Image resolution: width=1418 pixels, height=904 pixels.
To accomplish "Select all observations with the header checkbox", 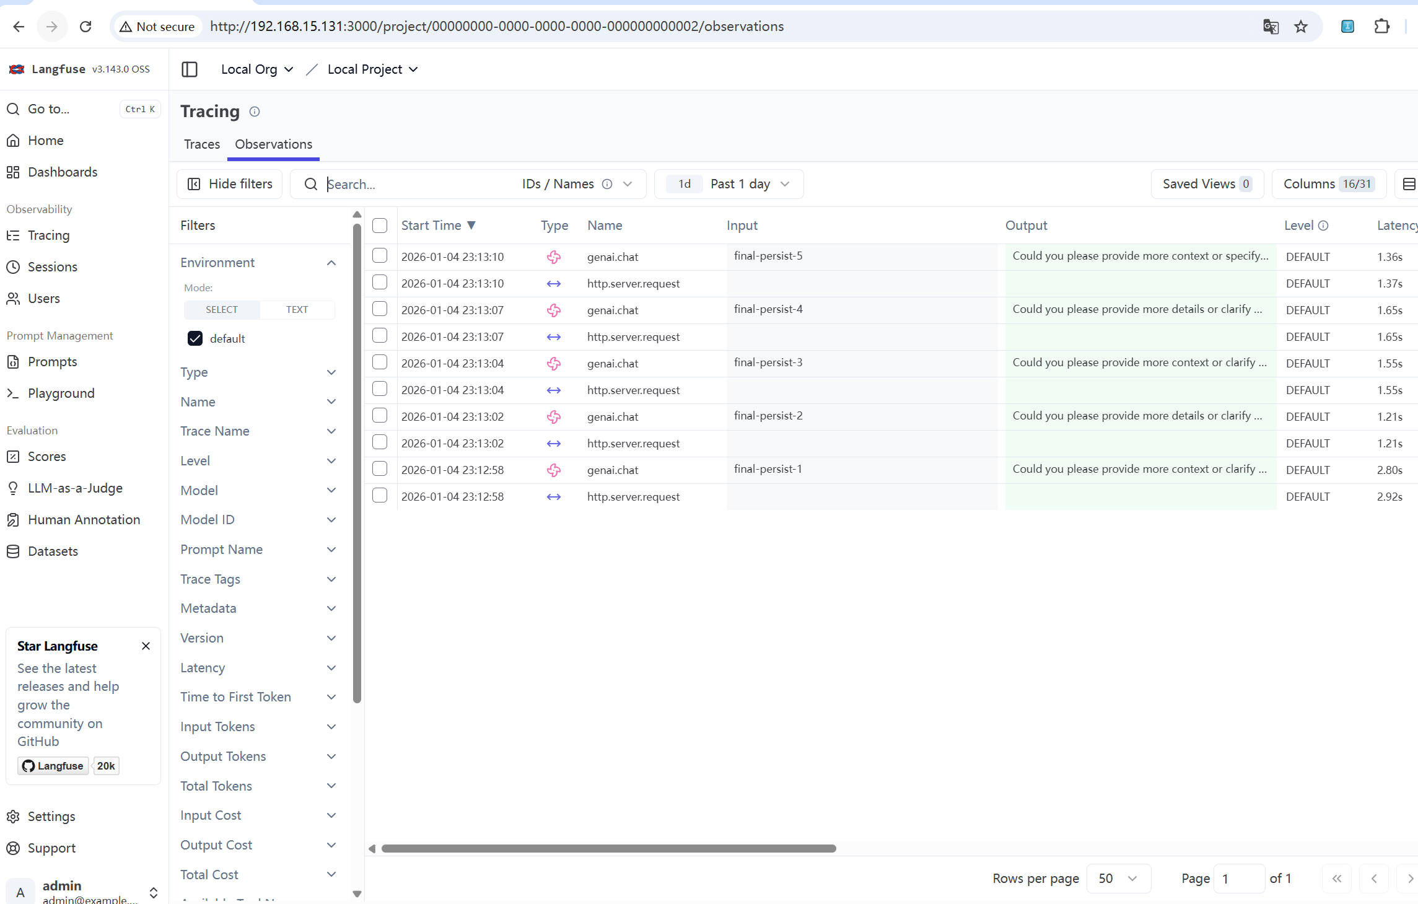I will point(380,225).
